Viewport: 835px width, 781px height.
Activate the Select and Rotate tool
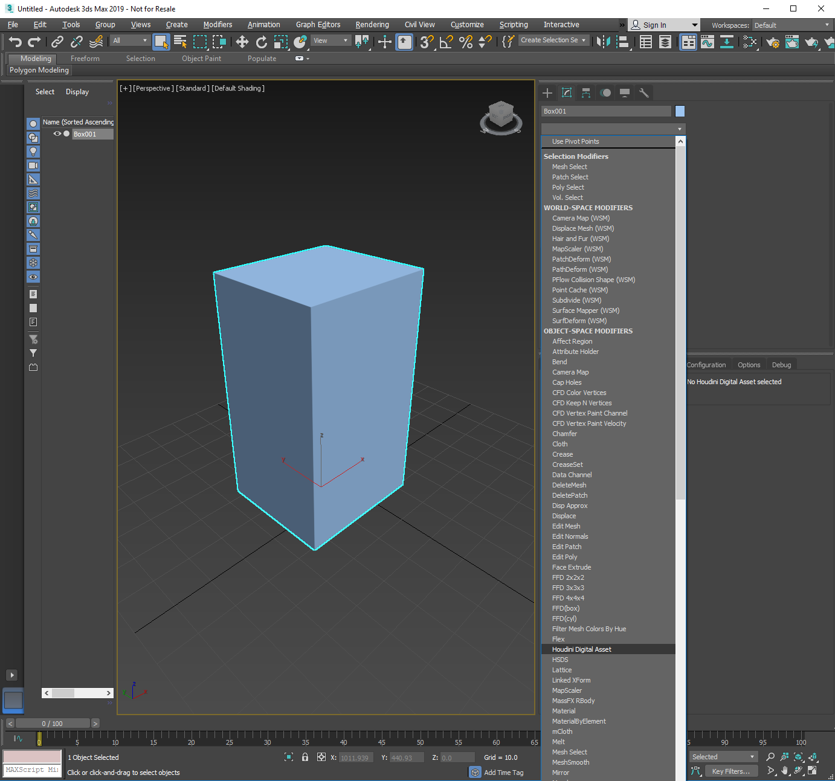(x=261, y=42)
